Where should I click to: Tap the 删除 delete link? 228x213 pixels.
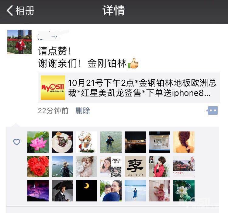(x=83, y=111)
